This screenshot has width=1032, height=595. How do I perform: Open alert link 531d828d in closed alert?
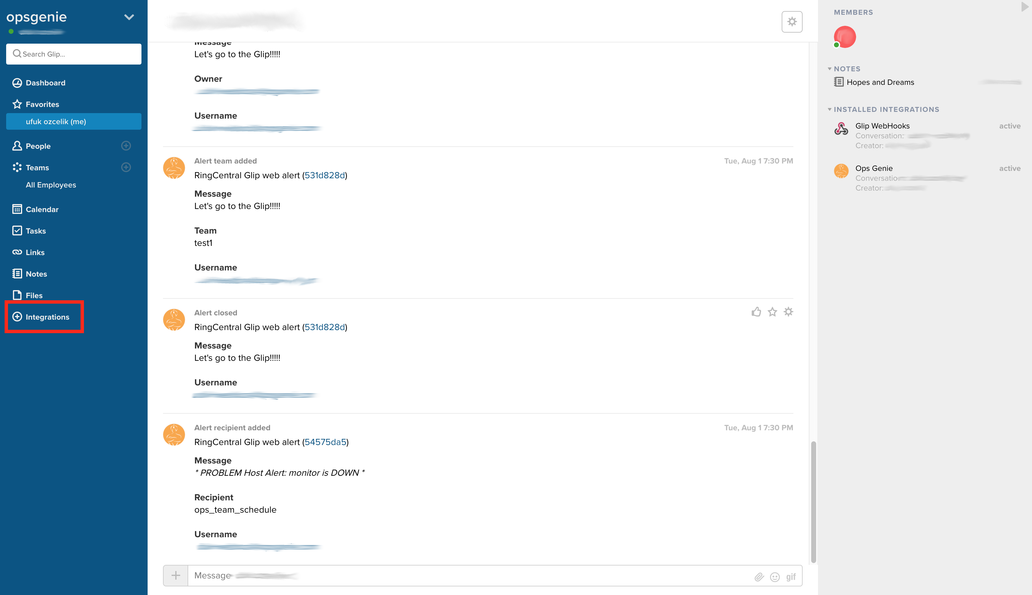324,326
